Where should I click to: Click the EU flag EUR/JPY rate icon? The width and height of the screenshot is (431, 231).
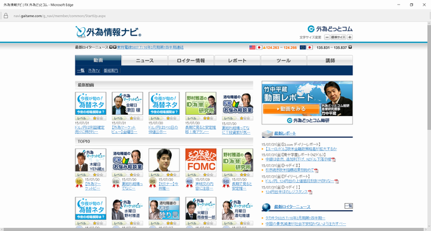pos(303,48)
